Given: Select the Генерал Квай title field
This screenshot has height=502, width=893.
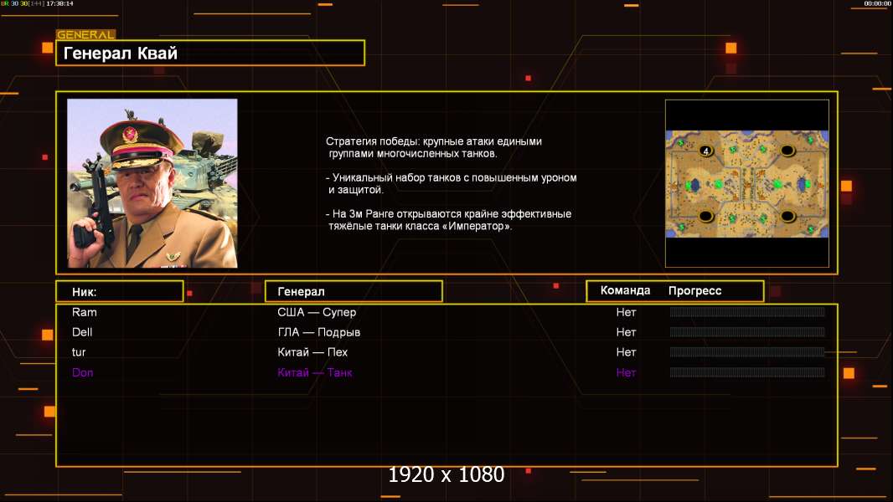Looking at the screenshot, I should (x=209, y=54).
